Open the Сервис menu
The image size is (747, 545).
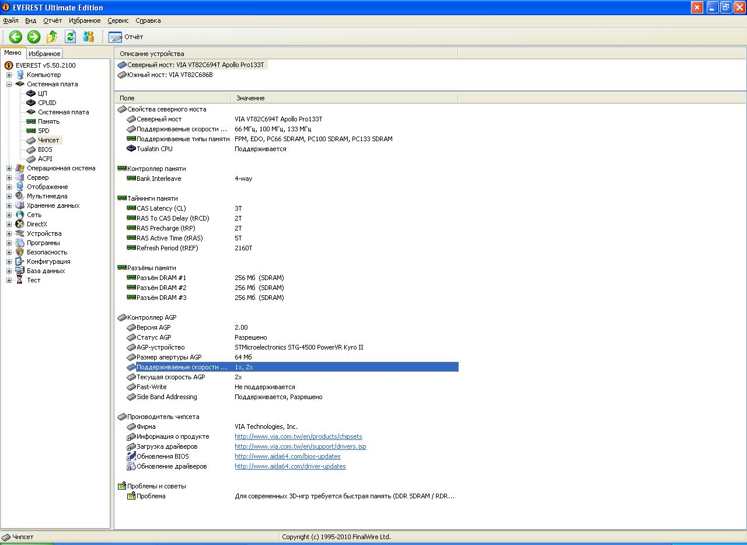pyautogui.click(x=118, y=20)
